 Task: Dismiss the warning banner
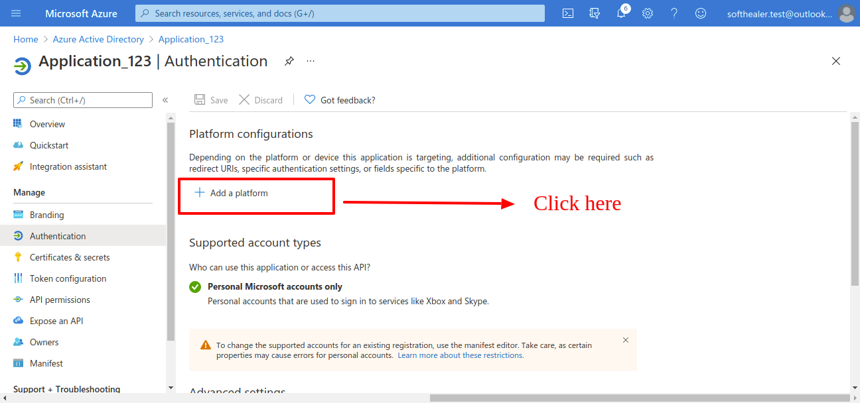click(626, 340)
